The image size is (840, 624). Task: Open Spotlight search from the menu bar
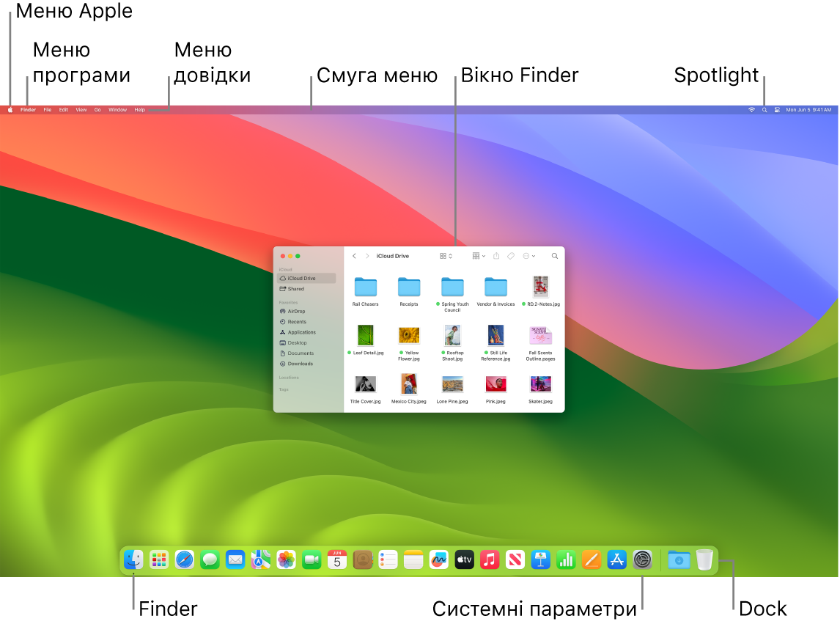pos(764,109)
